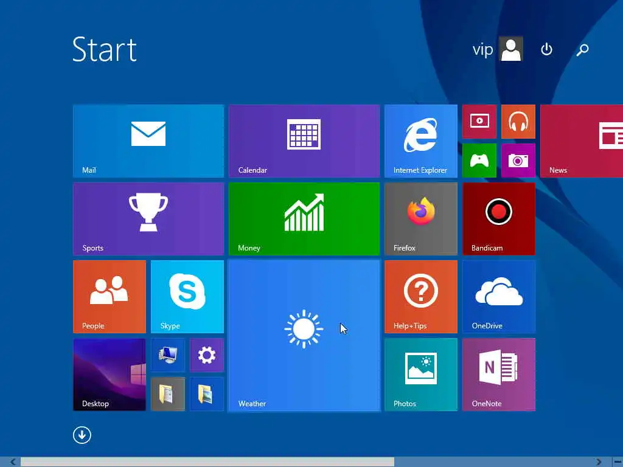Click the Search magnifier button
Image resolution: width=623 pixels, height=467 pixels.
click(x=582, y=50)
